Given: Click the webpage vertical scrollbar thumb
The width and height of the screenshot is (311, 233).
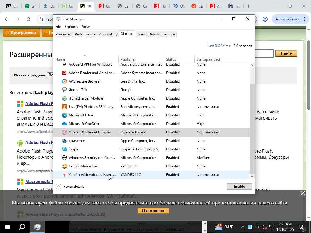Looking at the screenshot, I should (x=309, y=75).
